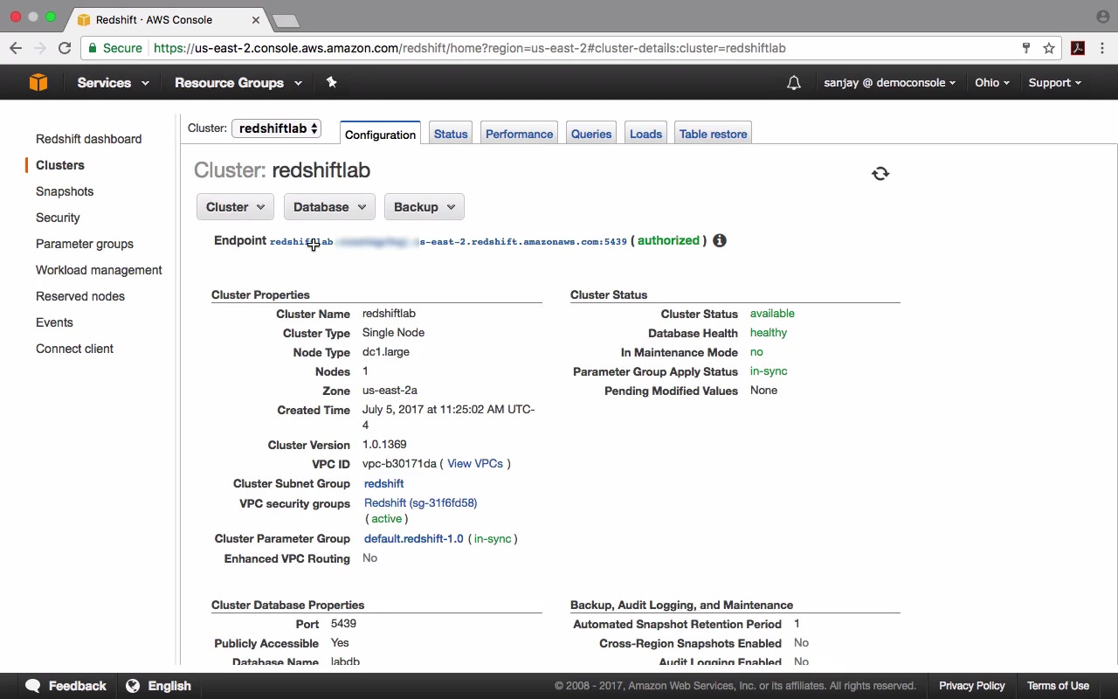The image size is (1118, 699).
Task: Refresh cluster details with the circular arrows icon
Action: click(x=880, y=174)
